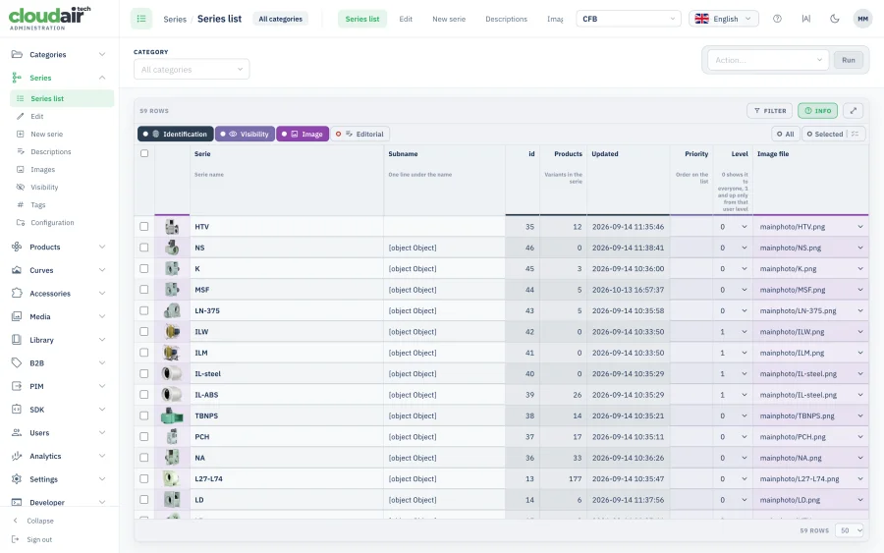The width and height of the screenshot is (884, 553).
Task: Check the NS row checkbox
Action: click(x=144, y=248)
